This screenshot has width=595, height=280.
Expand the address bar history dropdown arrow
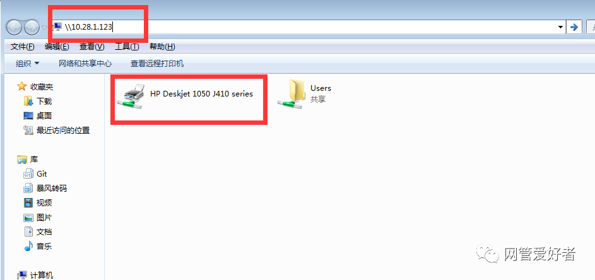560,27
